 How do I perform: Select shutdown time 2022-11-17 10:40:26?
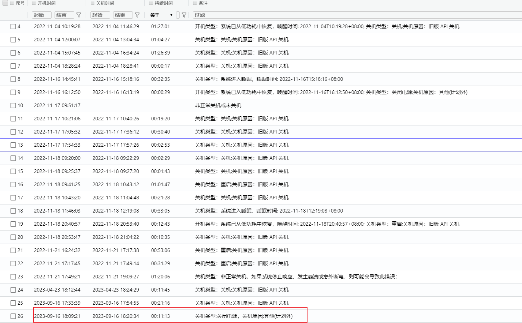[x=116, y=119]
